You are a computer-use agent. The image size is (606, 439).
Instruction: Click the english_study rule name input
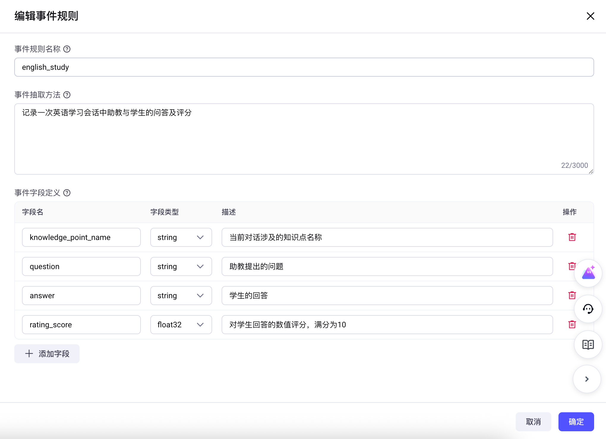[x=304, y=67]
